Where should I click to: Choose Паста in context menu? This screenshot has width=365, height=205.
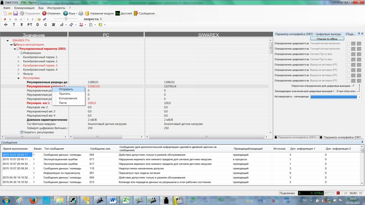pyautogui.click(x=68, y=103)
